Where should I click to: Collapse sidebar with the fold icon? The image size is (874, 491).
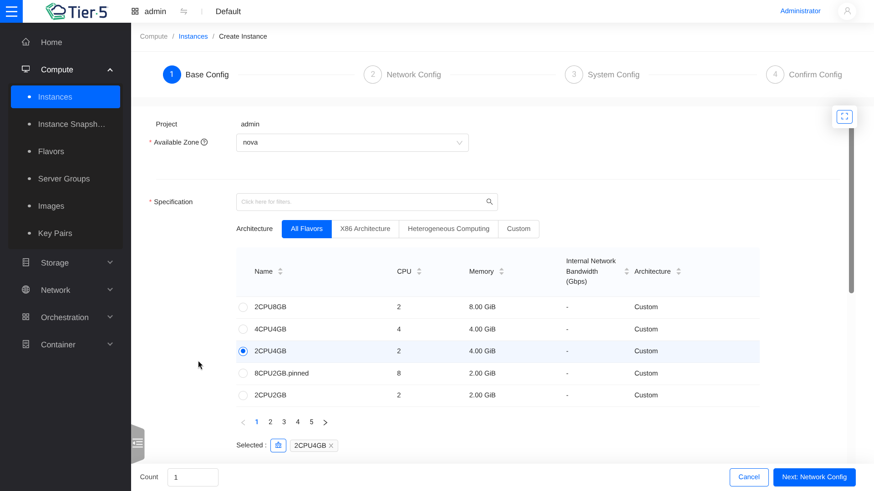point(137,443)
